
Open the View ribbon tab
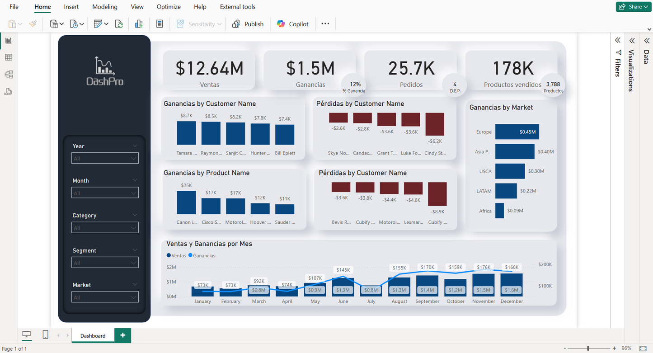137,7
